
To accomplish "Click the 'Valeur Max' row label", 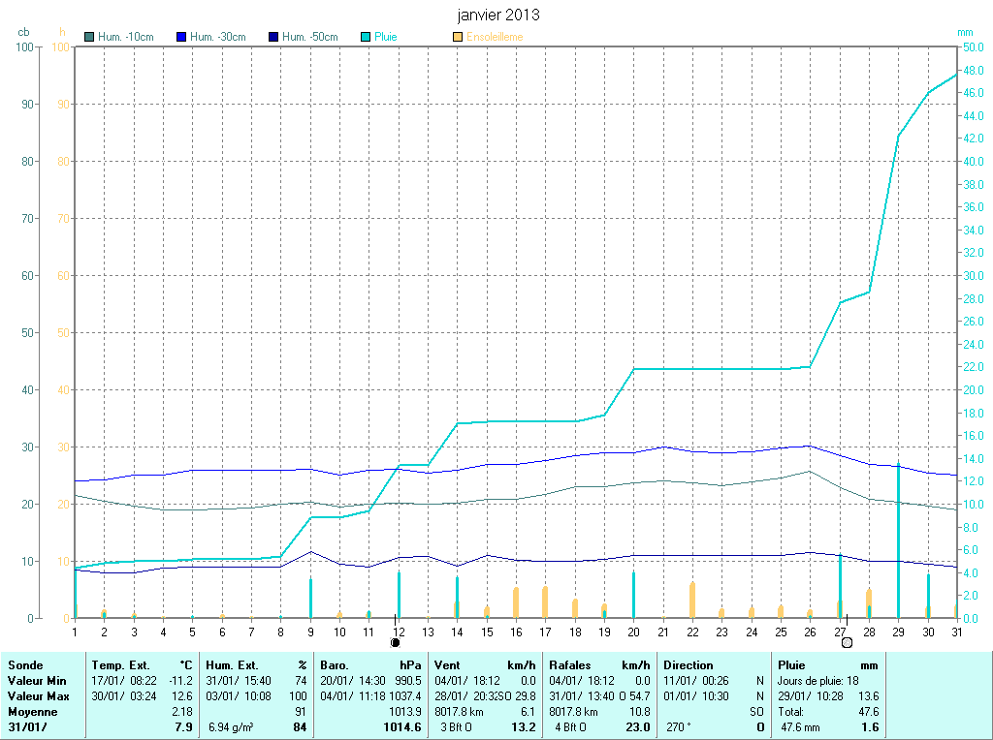I will point(37,696).
